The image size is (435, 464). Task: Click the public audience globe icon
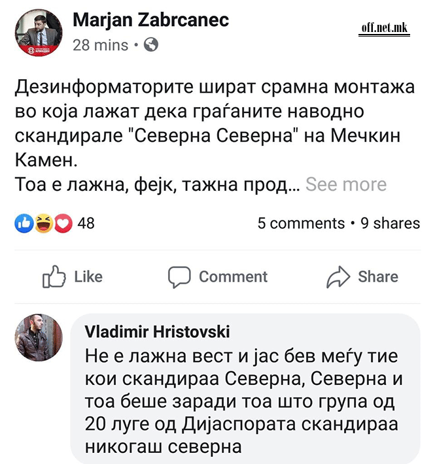pyautogui.click(x=150, y=45)
